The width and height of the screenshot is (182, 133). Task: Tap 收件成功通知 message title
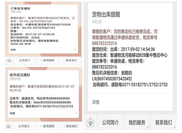[x=20, y=75]
